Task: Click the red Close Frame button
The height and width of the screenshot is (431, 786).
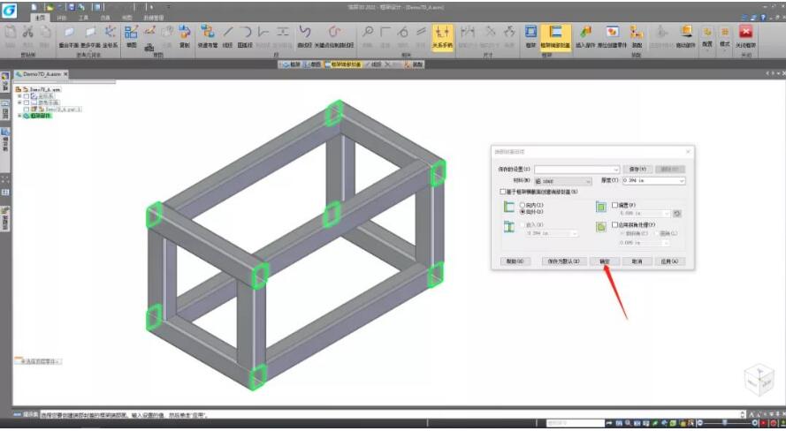Action: [746, 36]
